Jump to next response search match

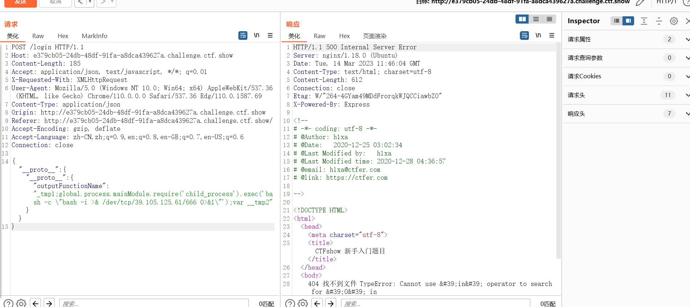[330, 303]
